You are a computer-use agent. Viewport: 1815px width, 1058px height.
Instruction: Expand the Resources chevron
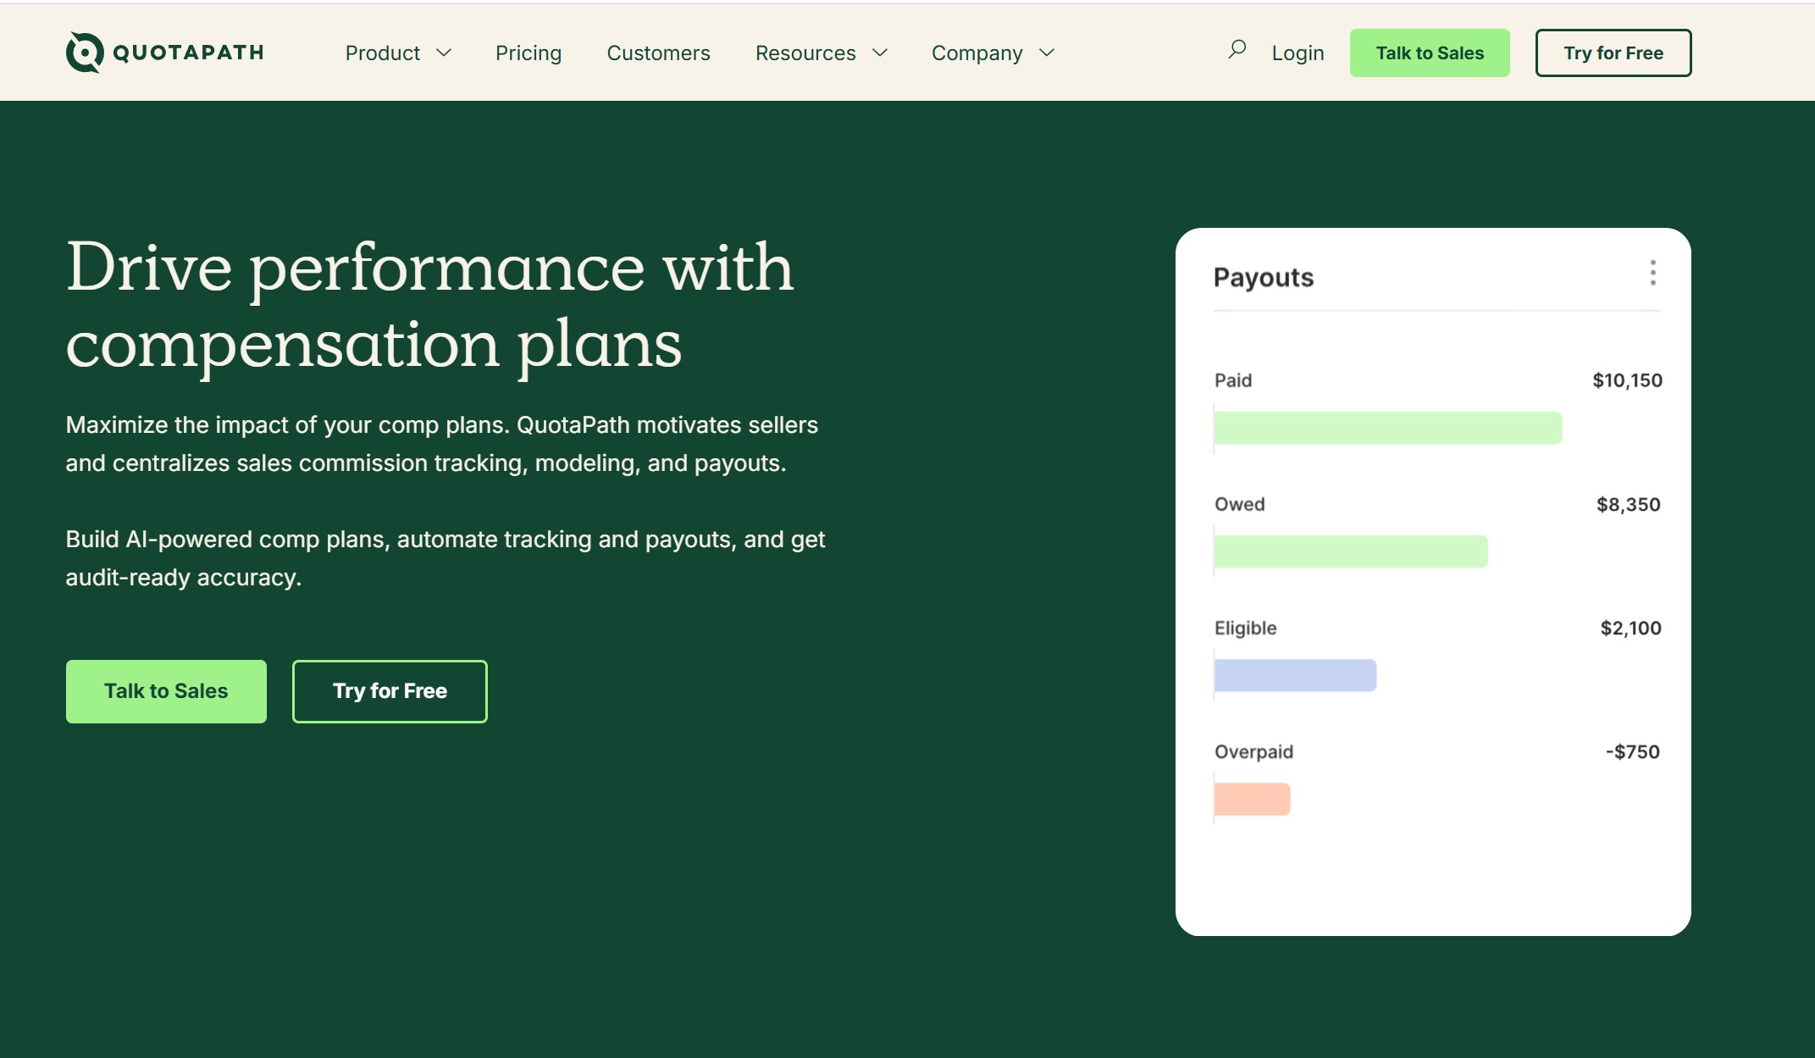(880, 53)
